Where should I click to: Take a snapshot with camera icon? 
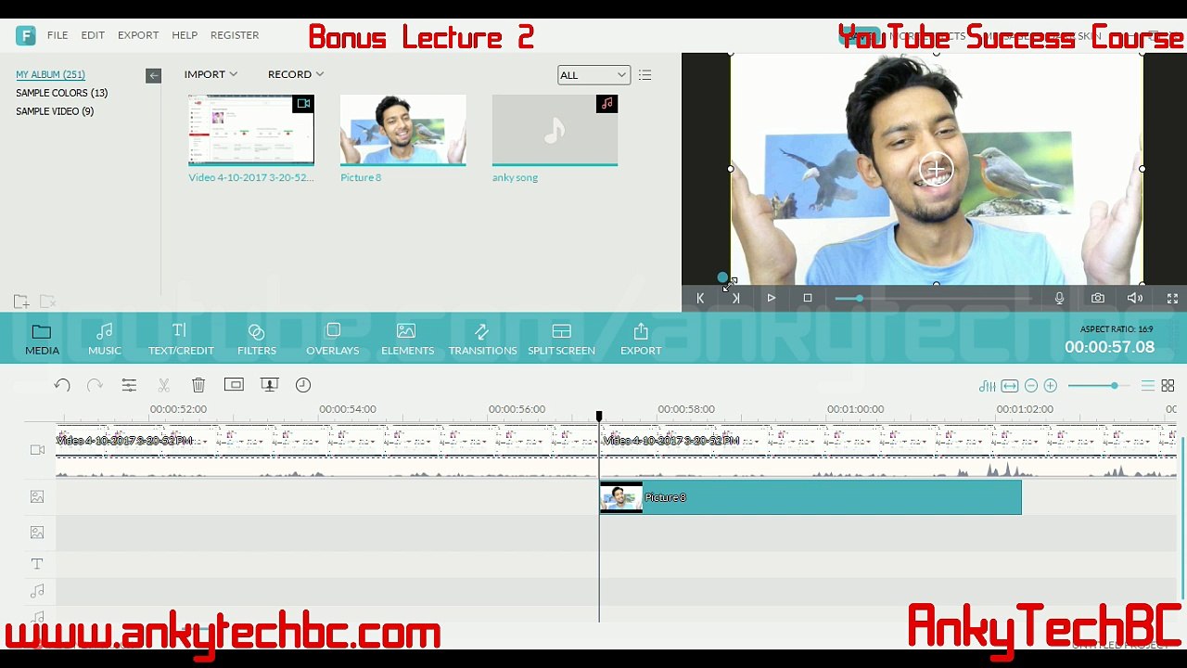click(1098, 298)
